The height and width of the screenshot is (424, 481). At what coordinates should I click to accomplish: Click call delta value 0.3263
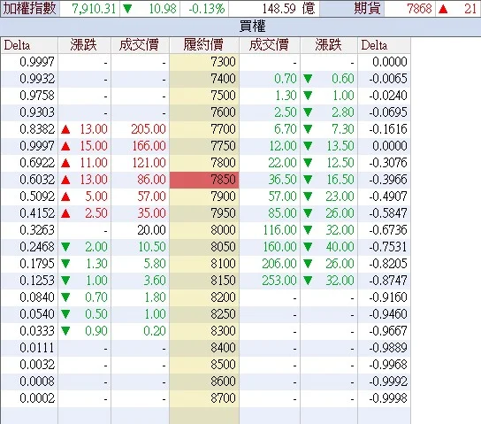(x=37, y=230)
